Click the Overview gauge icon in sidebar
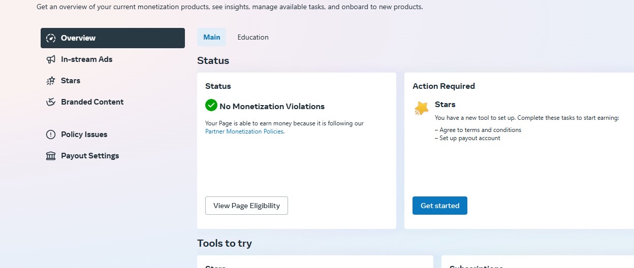 (51, 38)
